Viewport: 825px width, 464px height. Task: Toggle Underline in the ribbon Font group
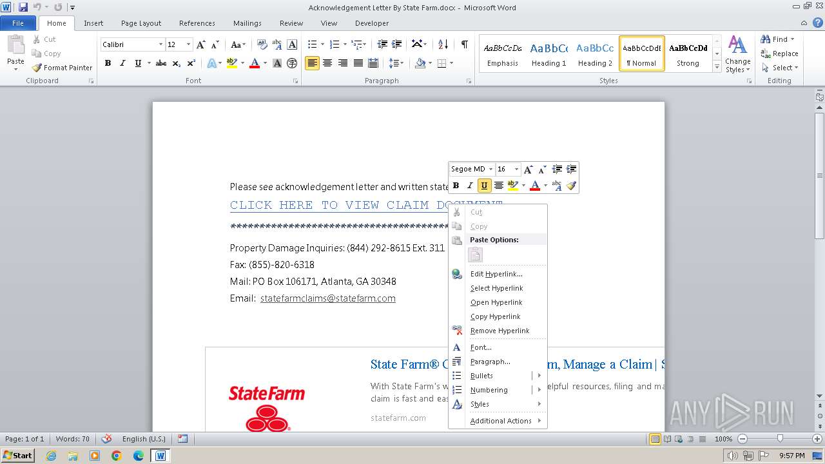pos(138,63)
